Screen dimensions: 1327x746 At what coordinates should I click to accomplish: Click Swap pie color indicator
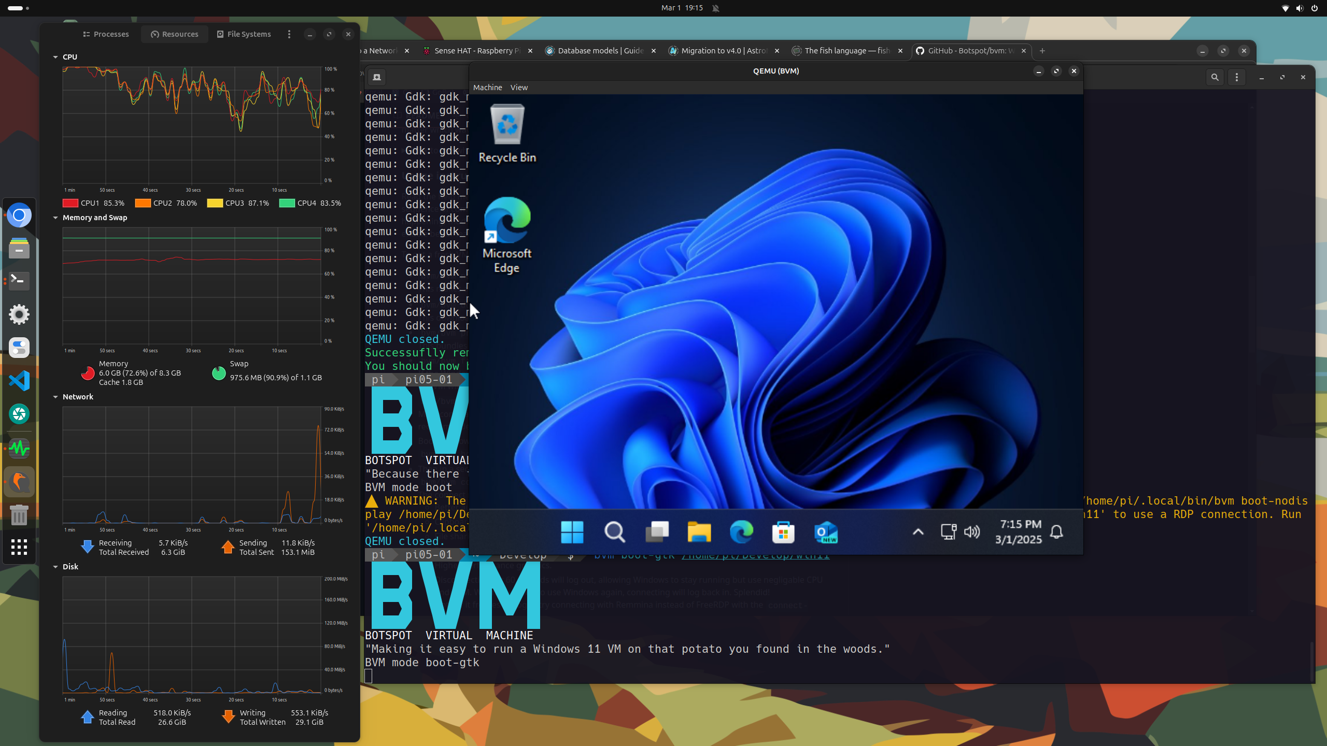219,373
